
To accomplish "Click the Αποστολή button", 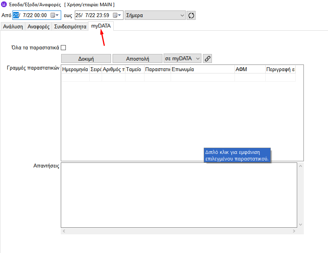I will tap(138, 59).
